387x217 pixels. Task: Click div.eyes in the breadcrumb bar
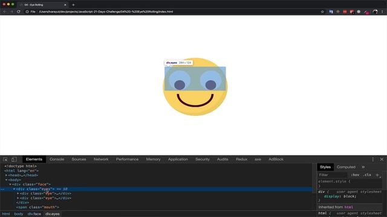pyautogui.click(x=53, y=214)
